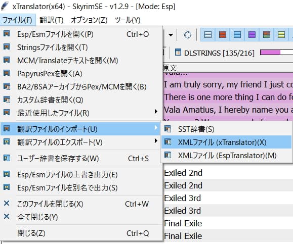The height and width of the screenshot is (244, 293).
Task: Toggle the yellow rows filter icon
Action: (281, 35)
